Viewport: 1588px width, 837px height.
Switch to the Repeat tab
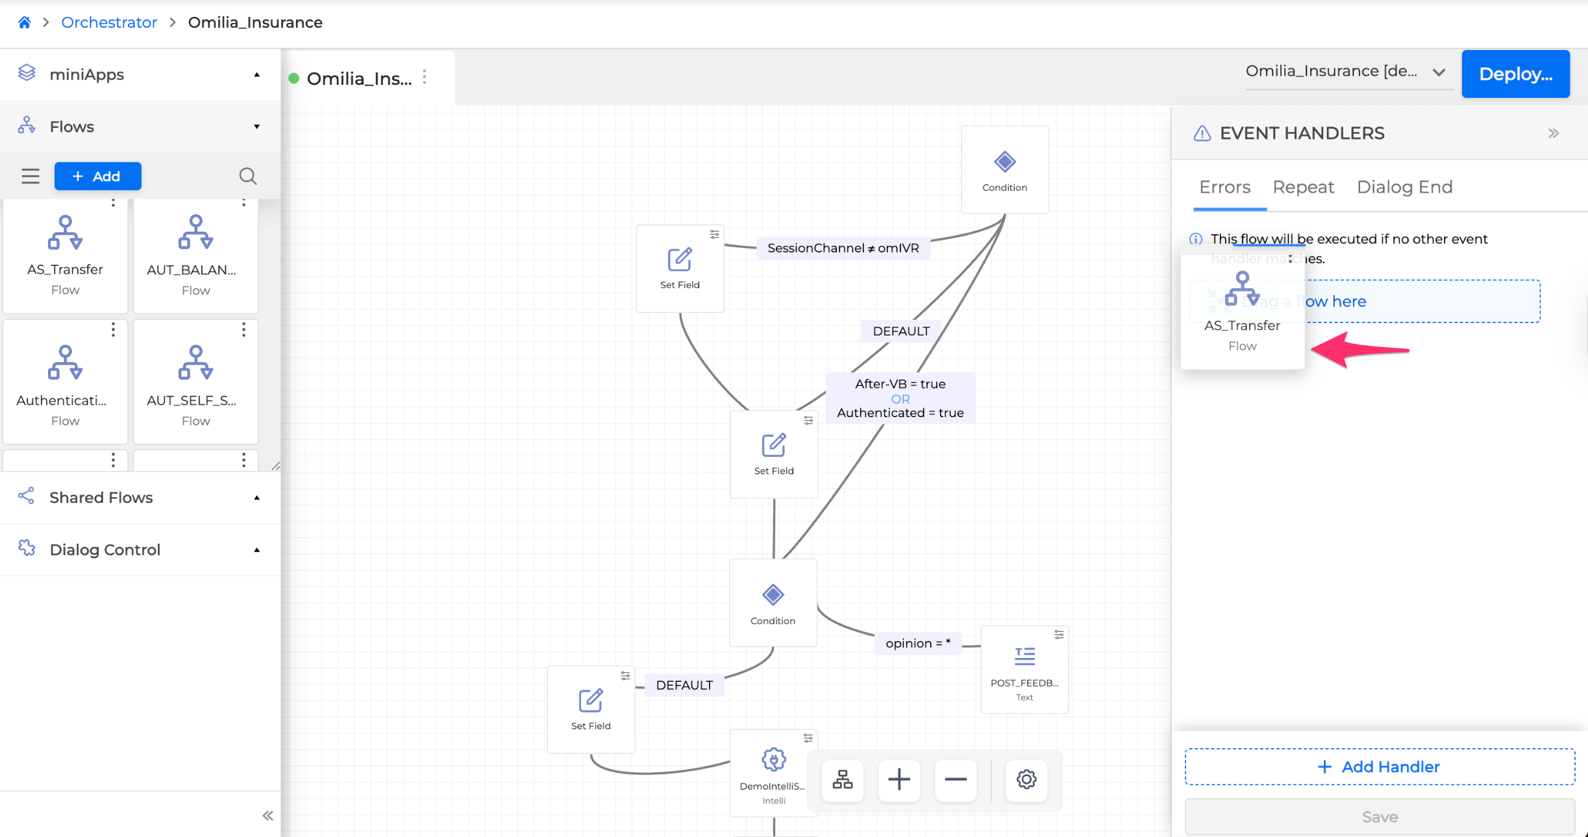[x=1303, y=188]
